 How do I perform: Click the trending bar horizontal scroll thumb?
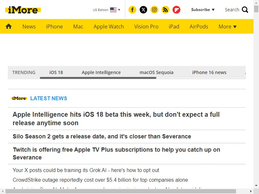(98, 78)
